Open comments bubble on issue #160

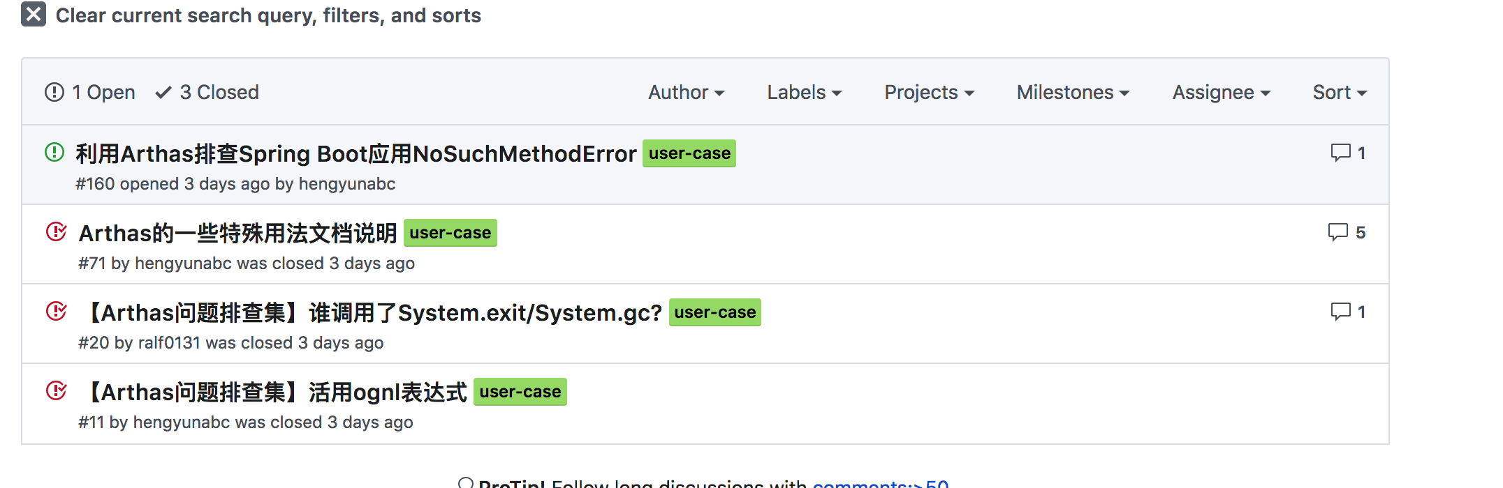1347,153
